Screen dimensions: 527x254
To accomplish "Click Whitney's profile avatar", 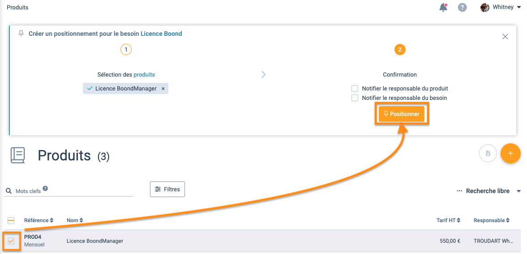I will coord(485,8).
